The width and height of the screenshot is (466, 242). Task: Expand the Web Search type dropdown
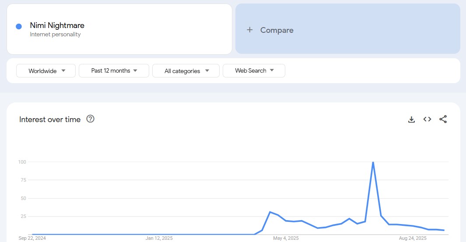[x=254, y=70]
